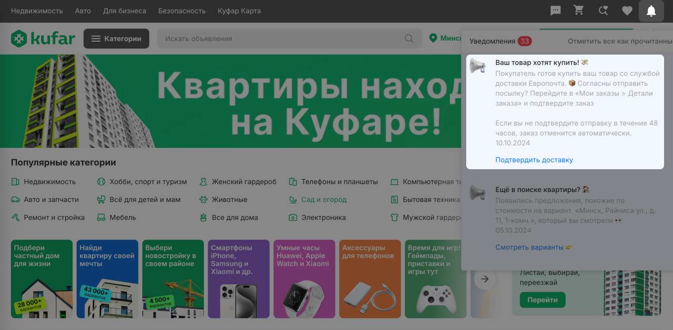The width and height of the screenshot is (673, 330).
Task: Click the Минск city selector
Action: coord(445,38)
